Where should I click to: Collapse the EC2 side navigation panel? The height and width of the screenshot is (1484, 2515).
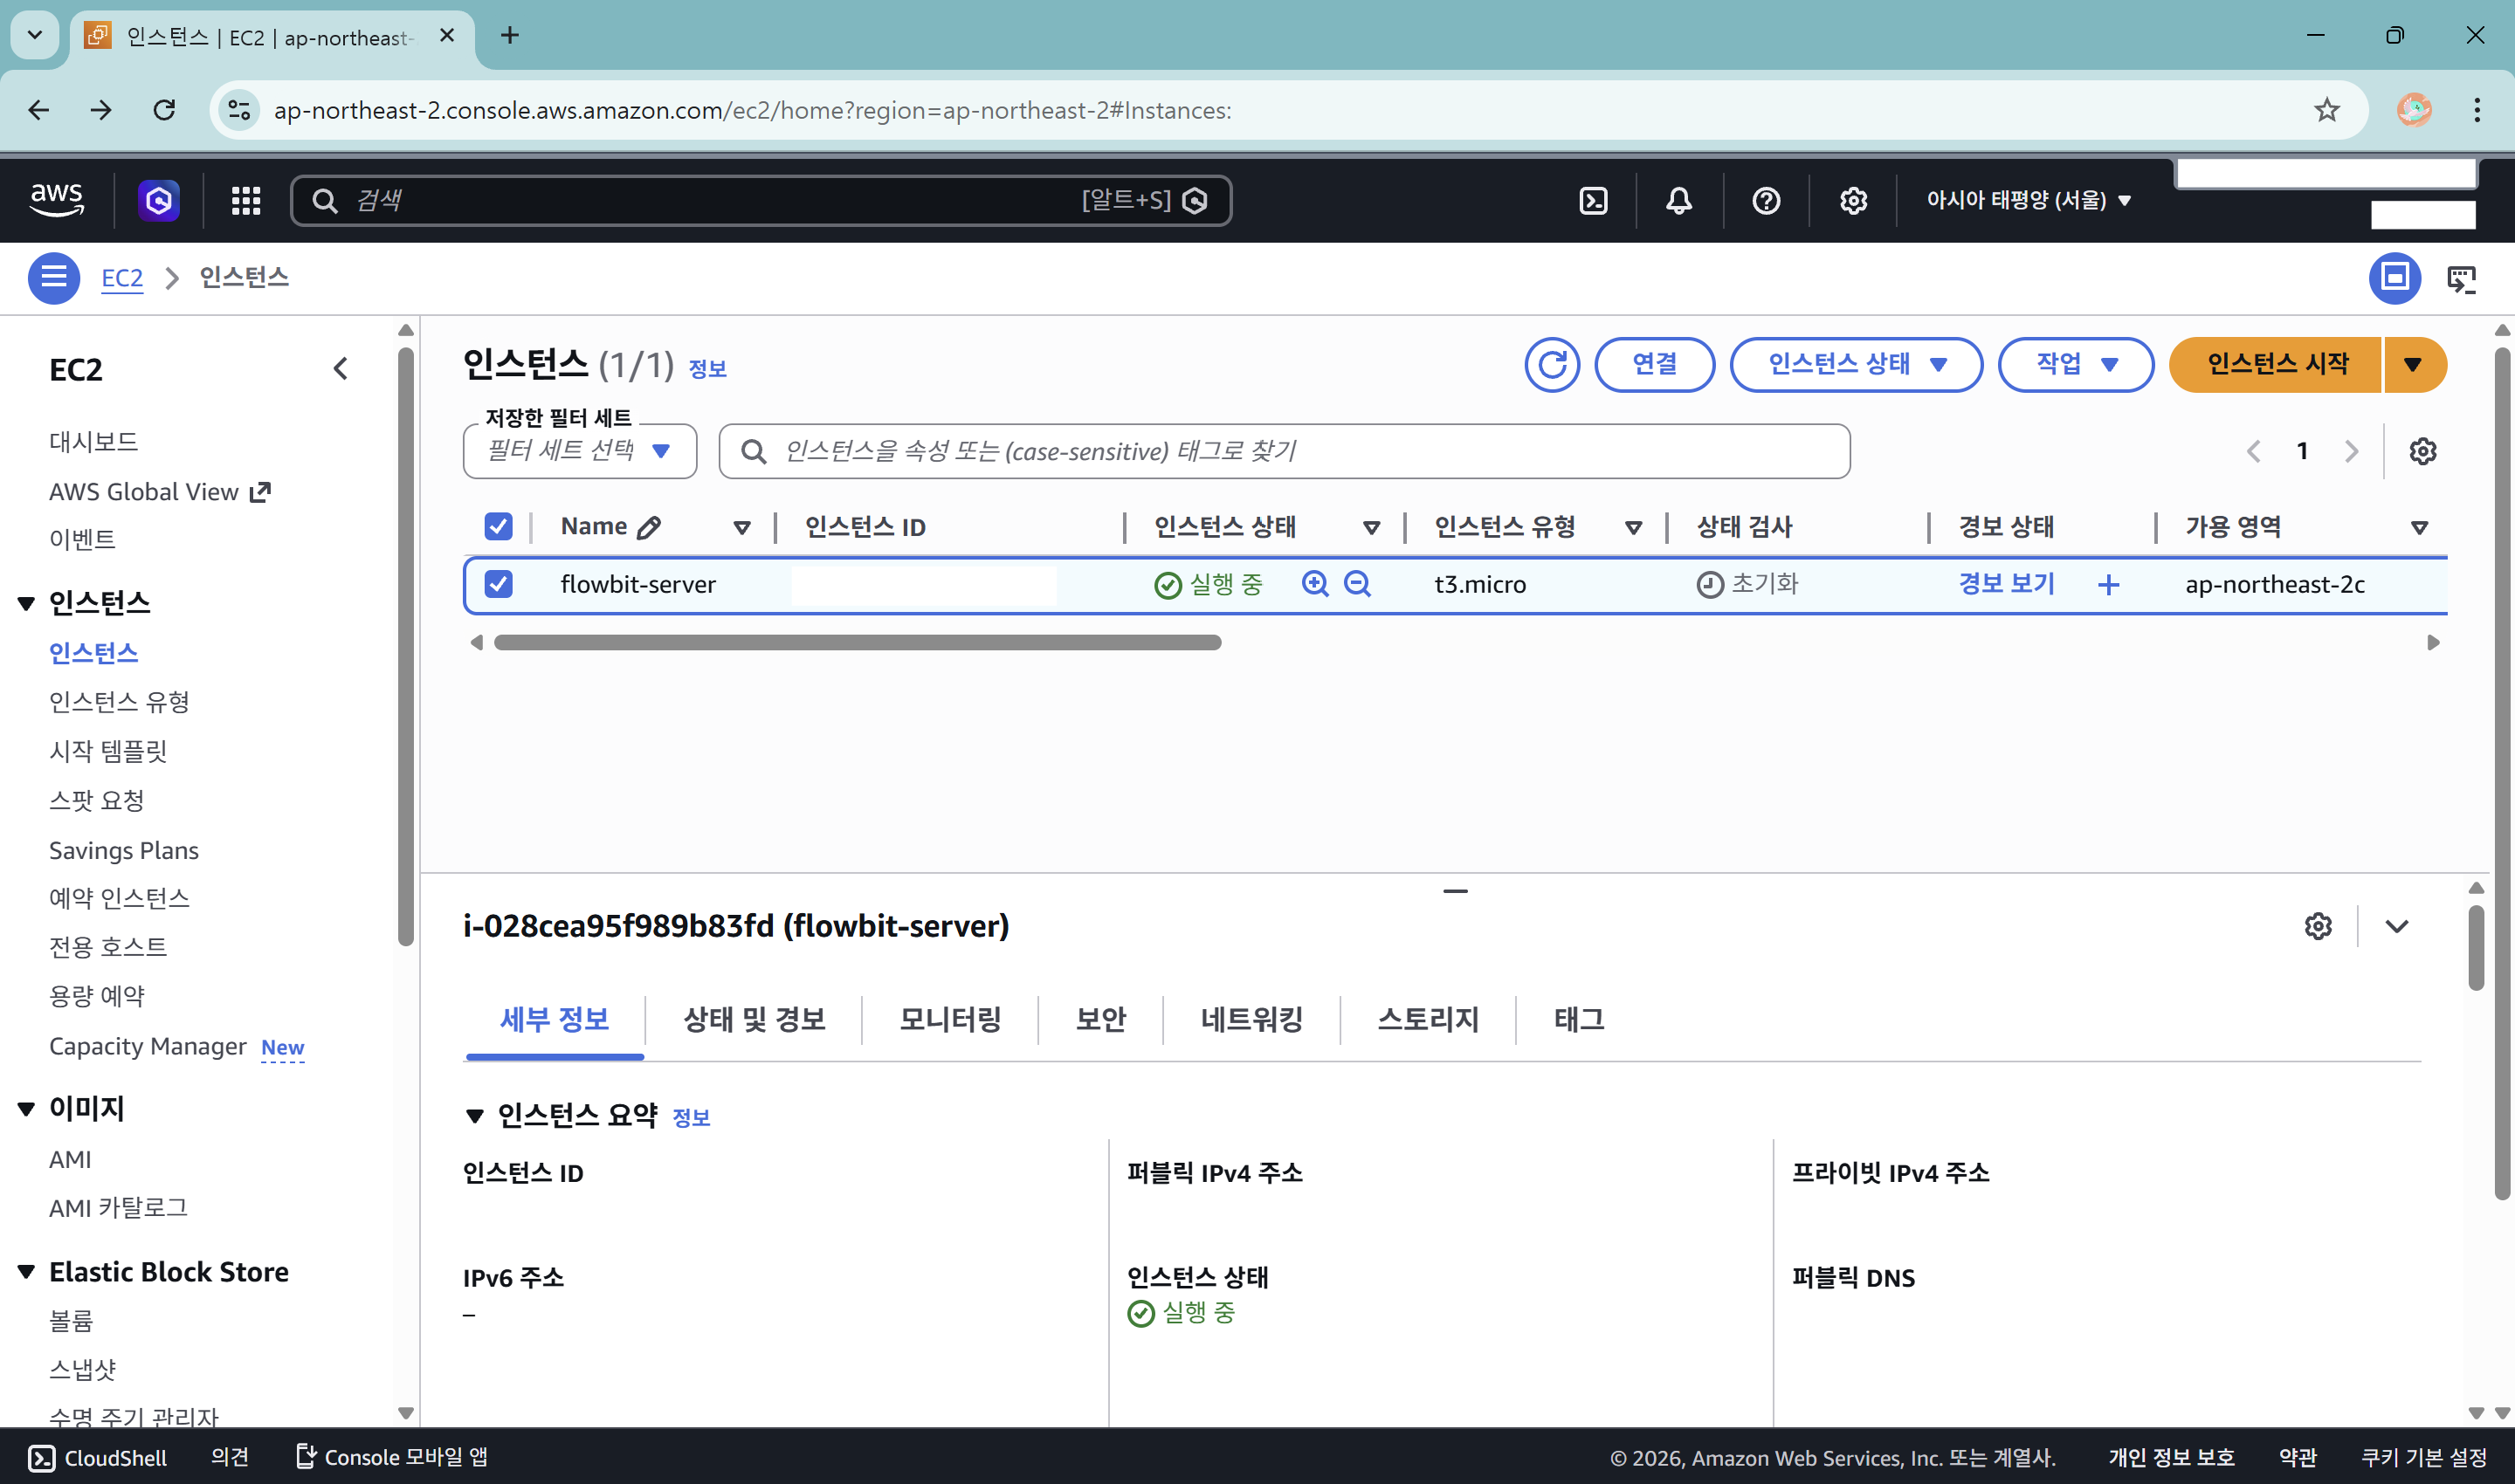click(340, 369)
